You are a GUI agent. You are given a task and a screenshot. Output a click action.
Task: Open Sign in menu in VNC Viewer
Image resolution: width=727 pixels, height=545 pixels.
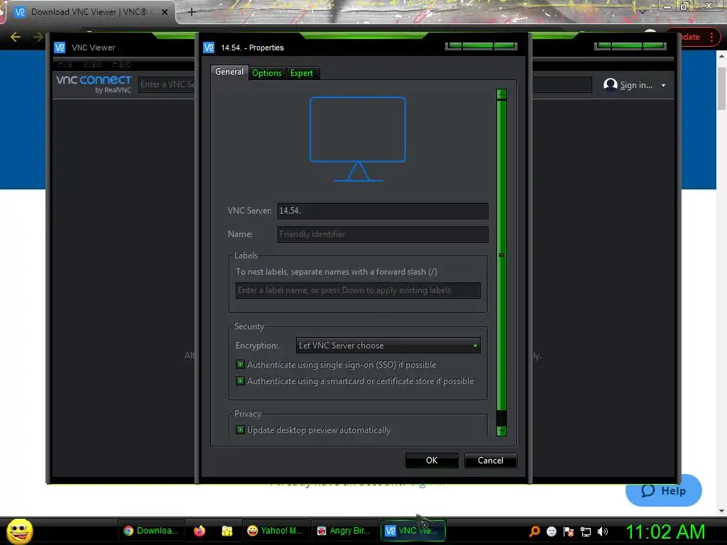[634, 85]
